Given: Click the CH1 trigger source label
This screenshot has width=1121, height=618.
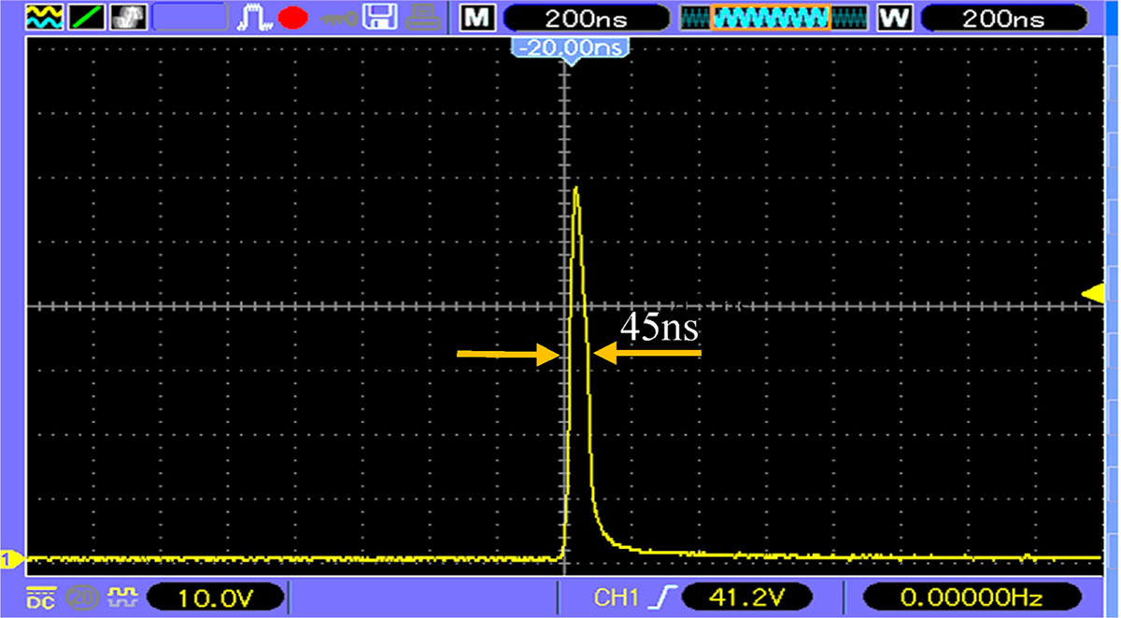Looking at the screenshot, I should pyautogui.click(x=615, y=597).
